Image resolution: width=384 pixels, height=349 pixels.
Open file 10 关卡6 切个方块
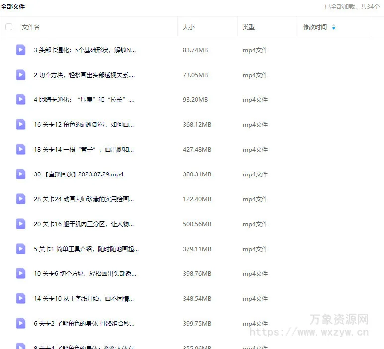coord(85,274)
